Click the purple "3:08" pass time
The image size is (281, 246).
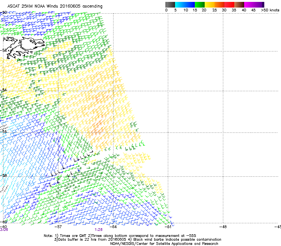pos(4,230)
